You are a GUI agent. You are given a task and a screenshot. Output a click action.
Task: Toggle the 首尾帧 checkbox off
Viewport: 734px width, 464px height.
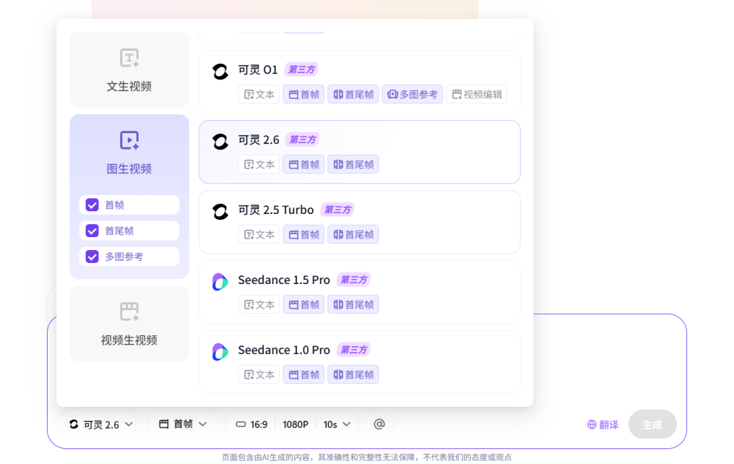92,230
